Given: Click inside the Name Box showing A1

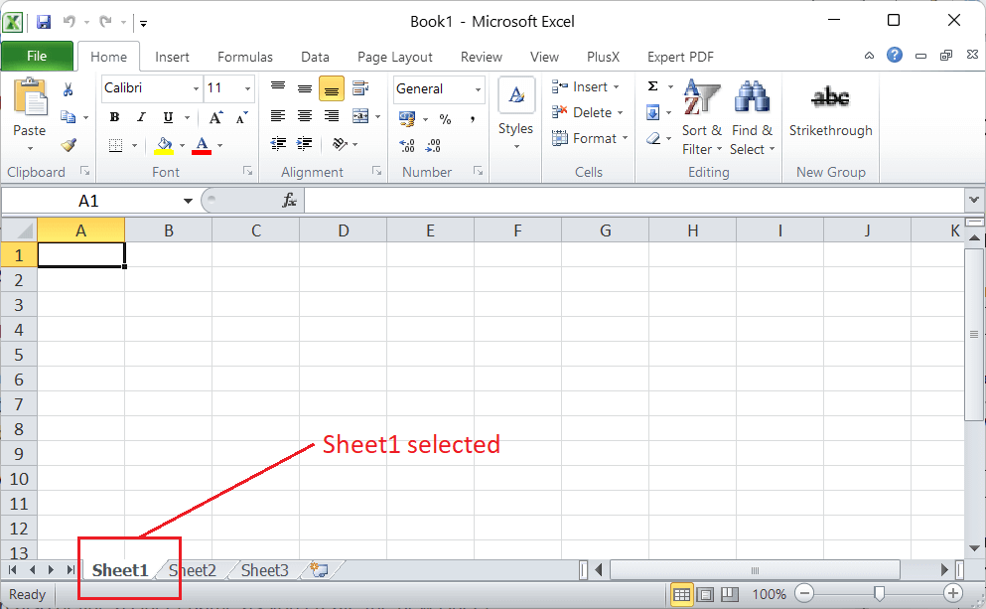Looking at the screenshot, I should click(x=89, y=201).
